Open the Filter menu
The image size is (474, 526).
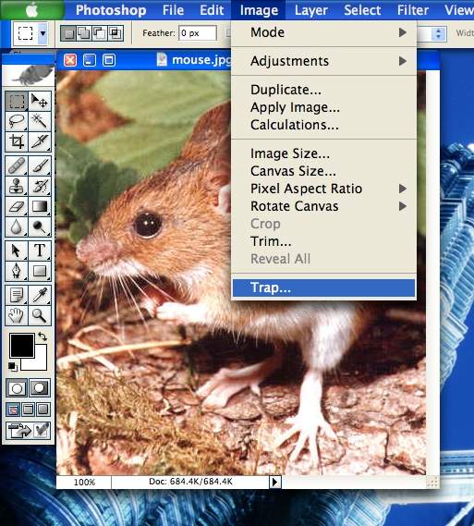pyautogui.click(x=413, y=10)
